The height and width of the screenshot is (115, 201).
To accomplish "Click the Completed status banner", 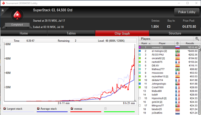I will [x=17, y=25].
